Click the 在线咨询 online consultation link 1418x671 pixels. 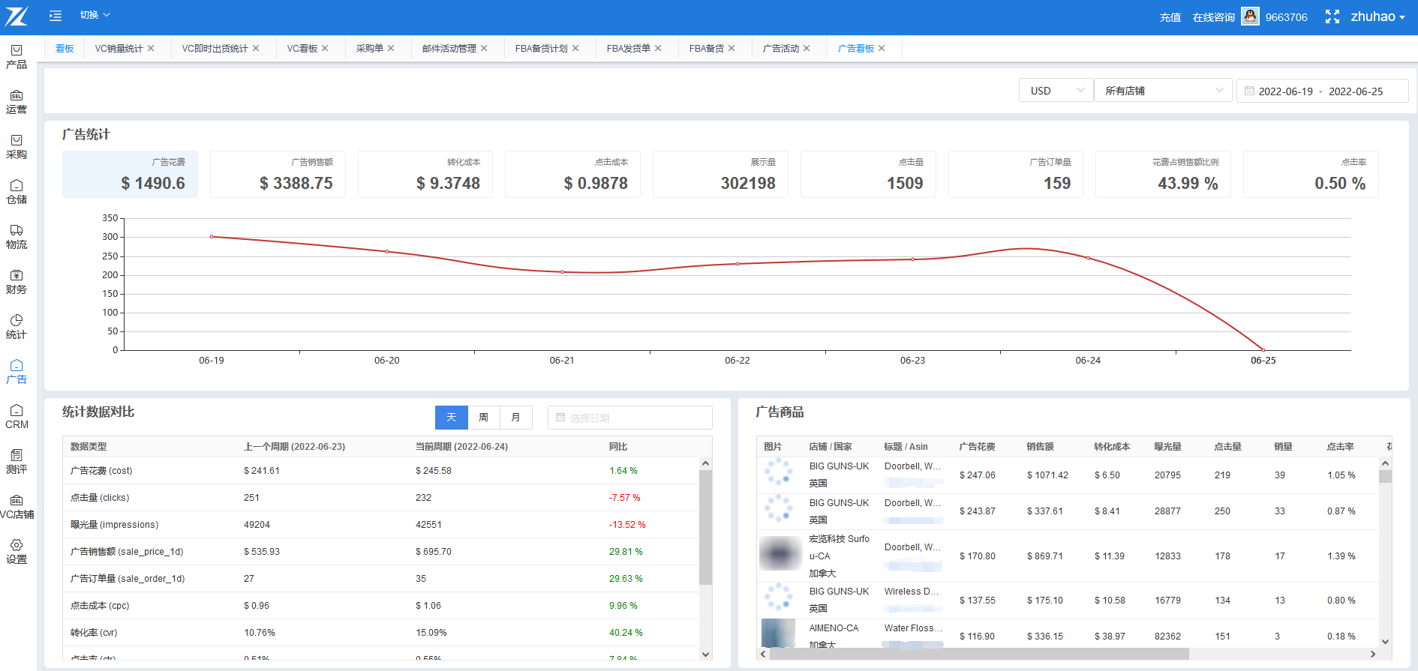click(x=1213, y=17)
